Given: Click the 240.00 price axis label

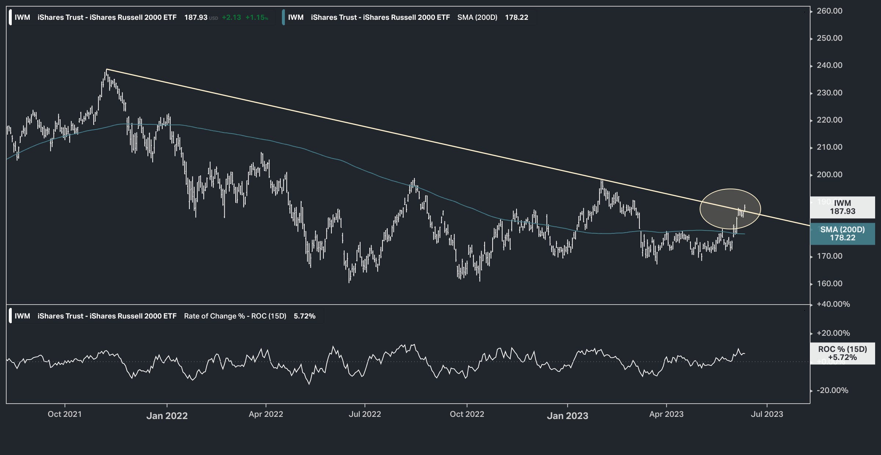Looking at the screenshot, I should (829, 65).
